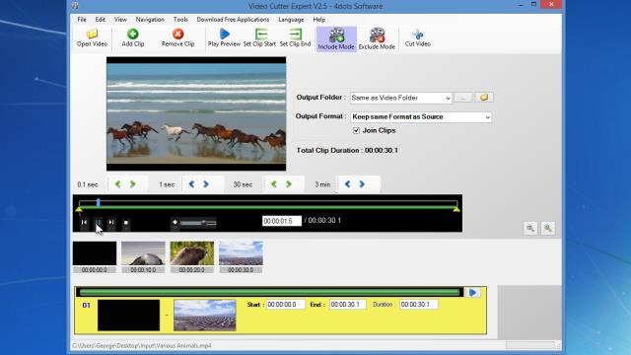Expand the Output Format dropdown
The height and width of the screenshot is (355, 631).
click(x=487, y=117)
